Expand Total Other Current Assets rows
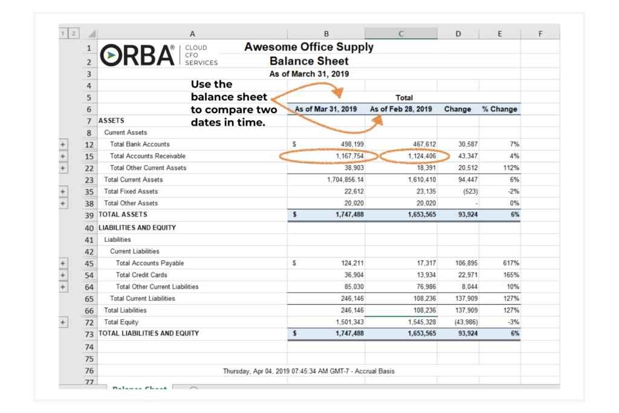The width and height of the screenshot is (619, 413). coord(63,168)
